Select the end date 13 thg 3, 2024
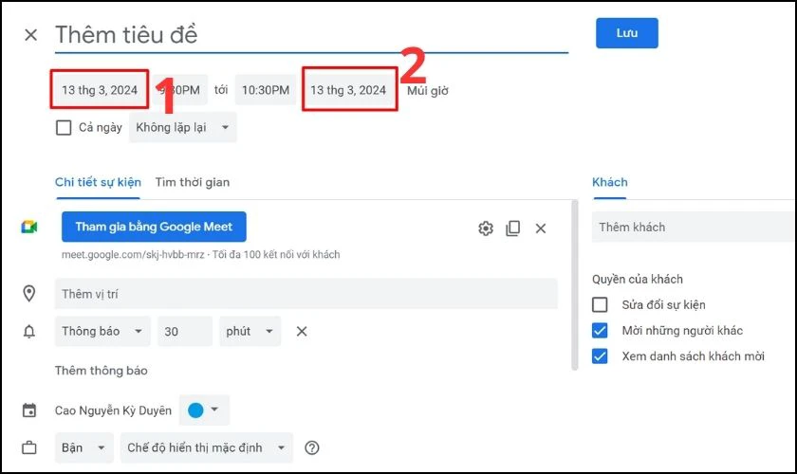 349,90
